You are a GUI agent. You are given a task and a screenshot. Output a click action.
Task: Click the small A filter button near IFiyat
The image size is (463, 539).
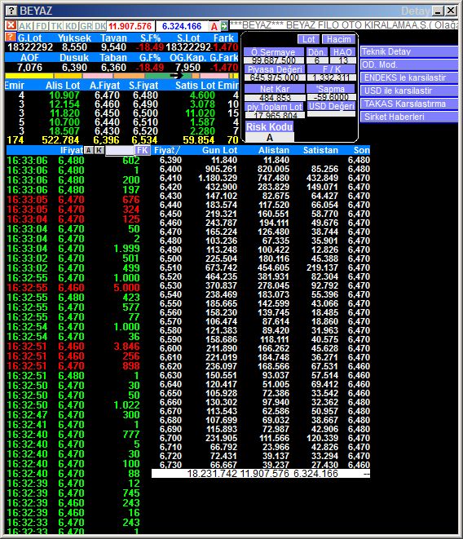[88, 150]
